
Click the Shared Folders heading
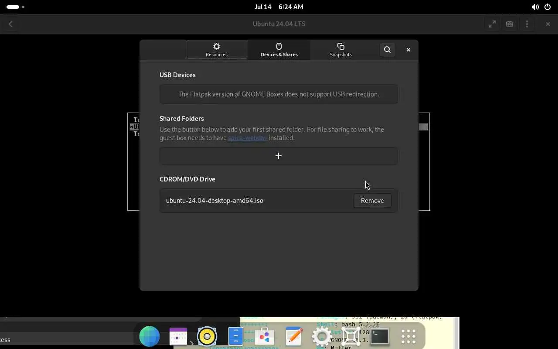coord(182,119)
